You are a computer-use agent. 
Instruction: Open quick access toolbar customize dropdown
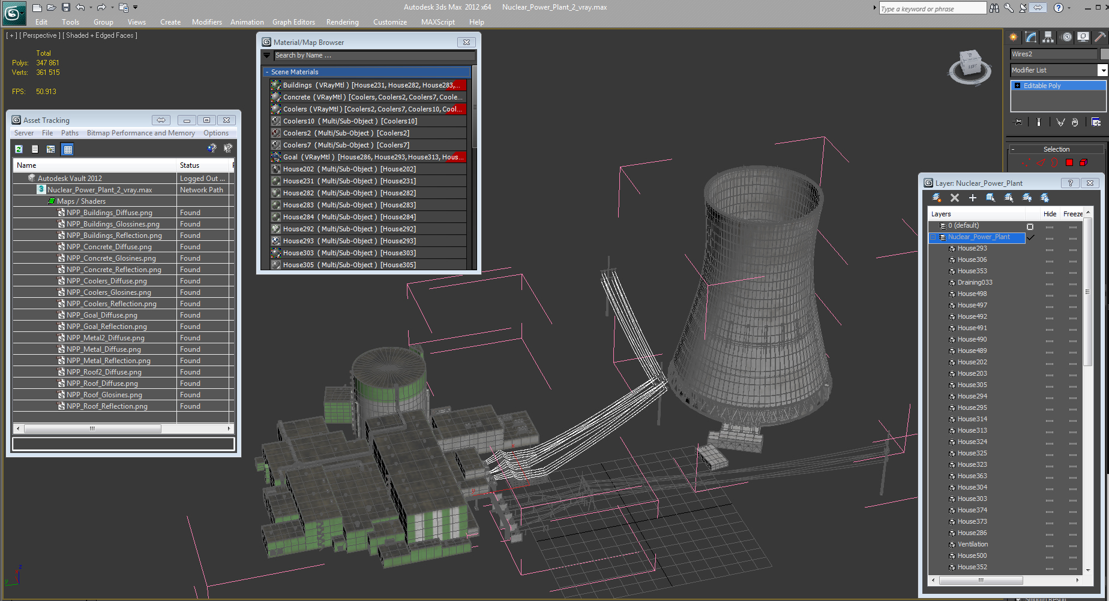coord(135,8)
